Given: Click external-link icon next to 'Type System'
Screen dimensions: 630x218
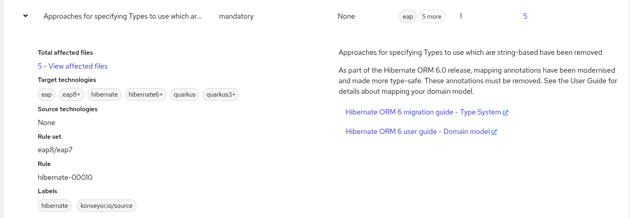Looking at the screenshot, I should tap(506, 112).
